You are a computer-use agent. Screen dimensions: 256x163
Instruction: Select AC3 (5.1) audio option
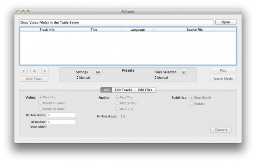(x=117, y=109)
